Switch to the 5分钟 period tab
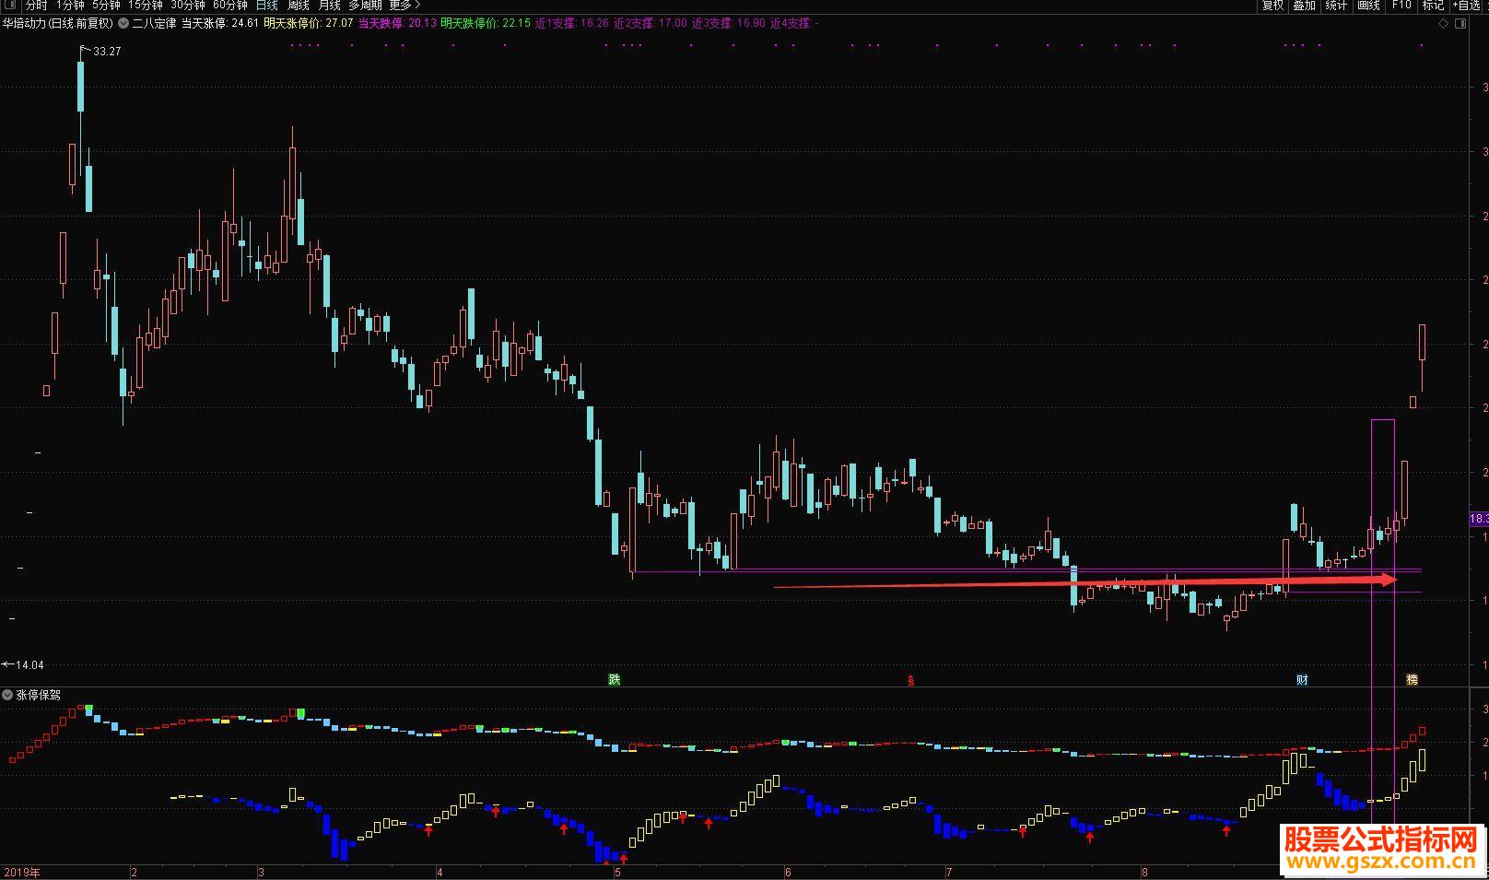This screenshot has height=880, width=1489. pyautogui.click(x=106, y=6)
